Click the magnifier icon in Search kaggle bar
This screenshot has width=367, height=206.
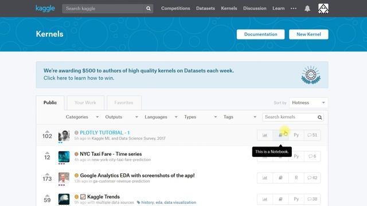149,9
